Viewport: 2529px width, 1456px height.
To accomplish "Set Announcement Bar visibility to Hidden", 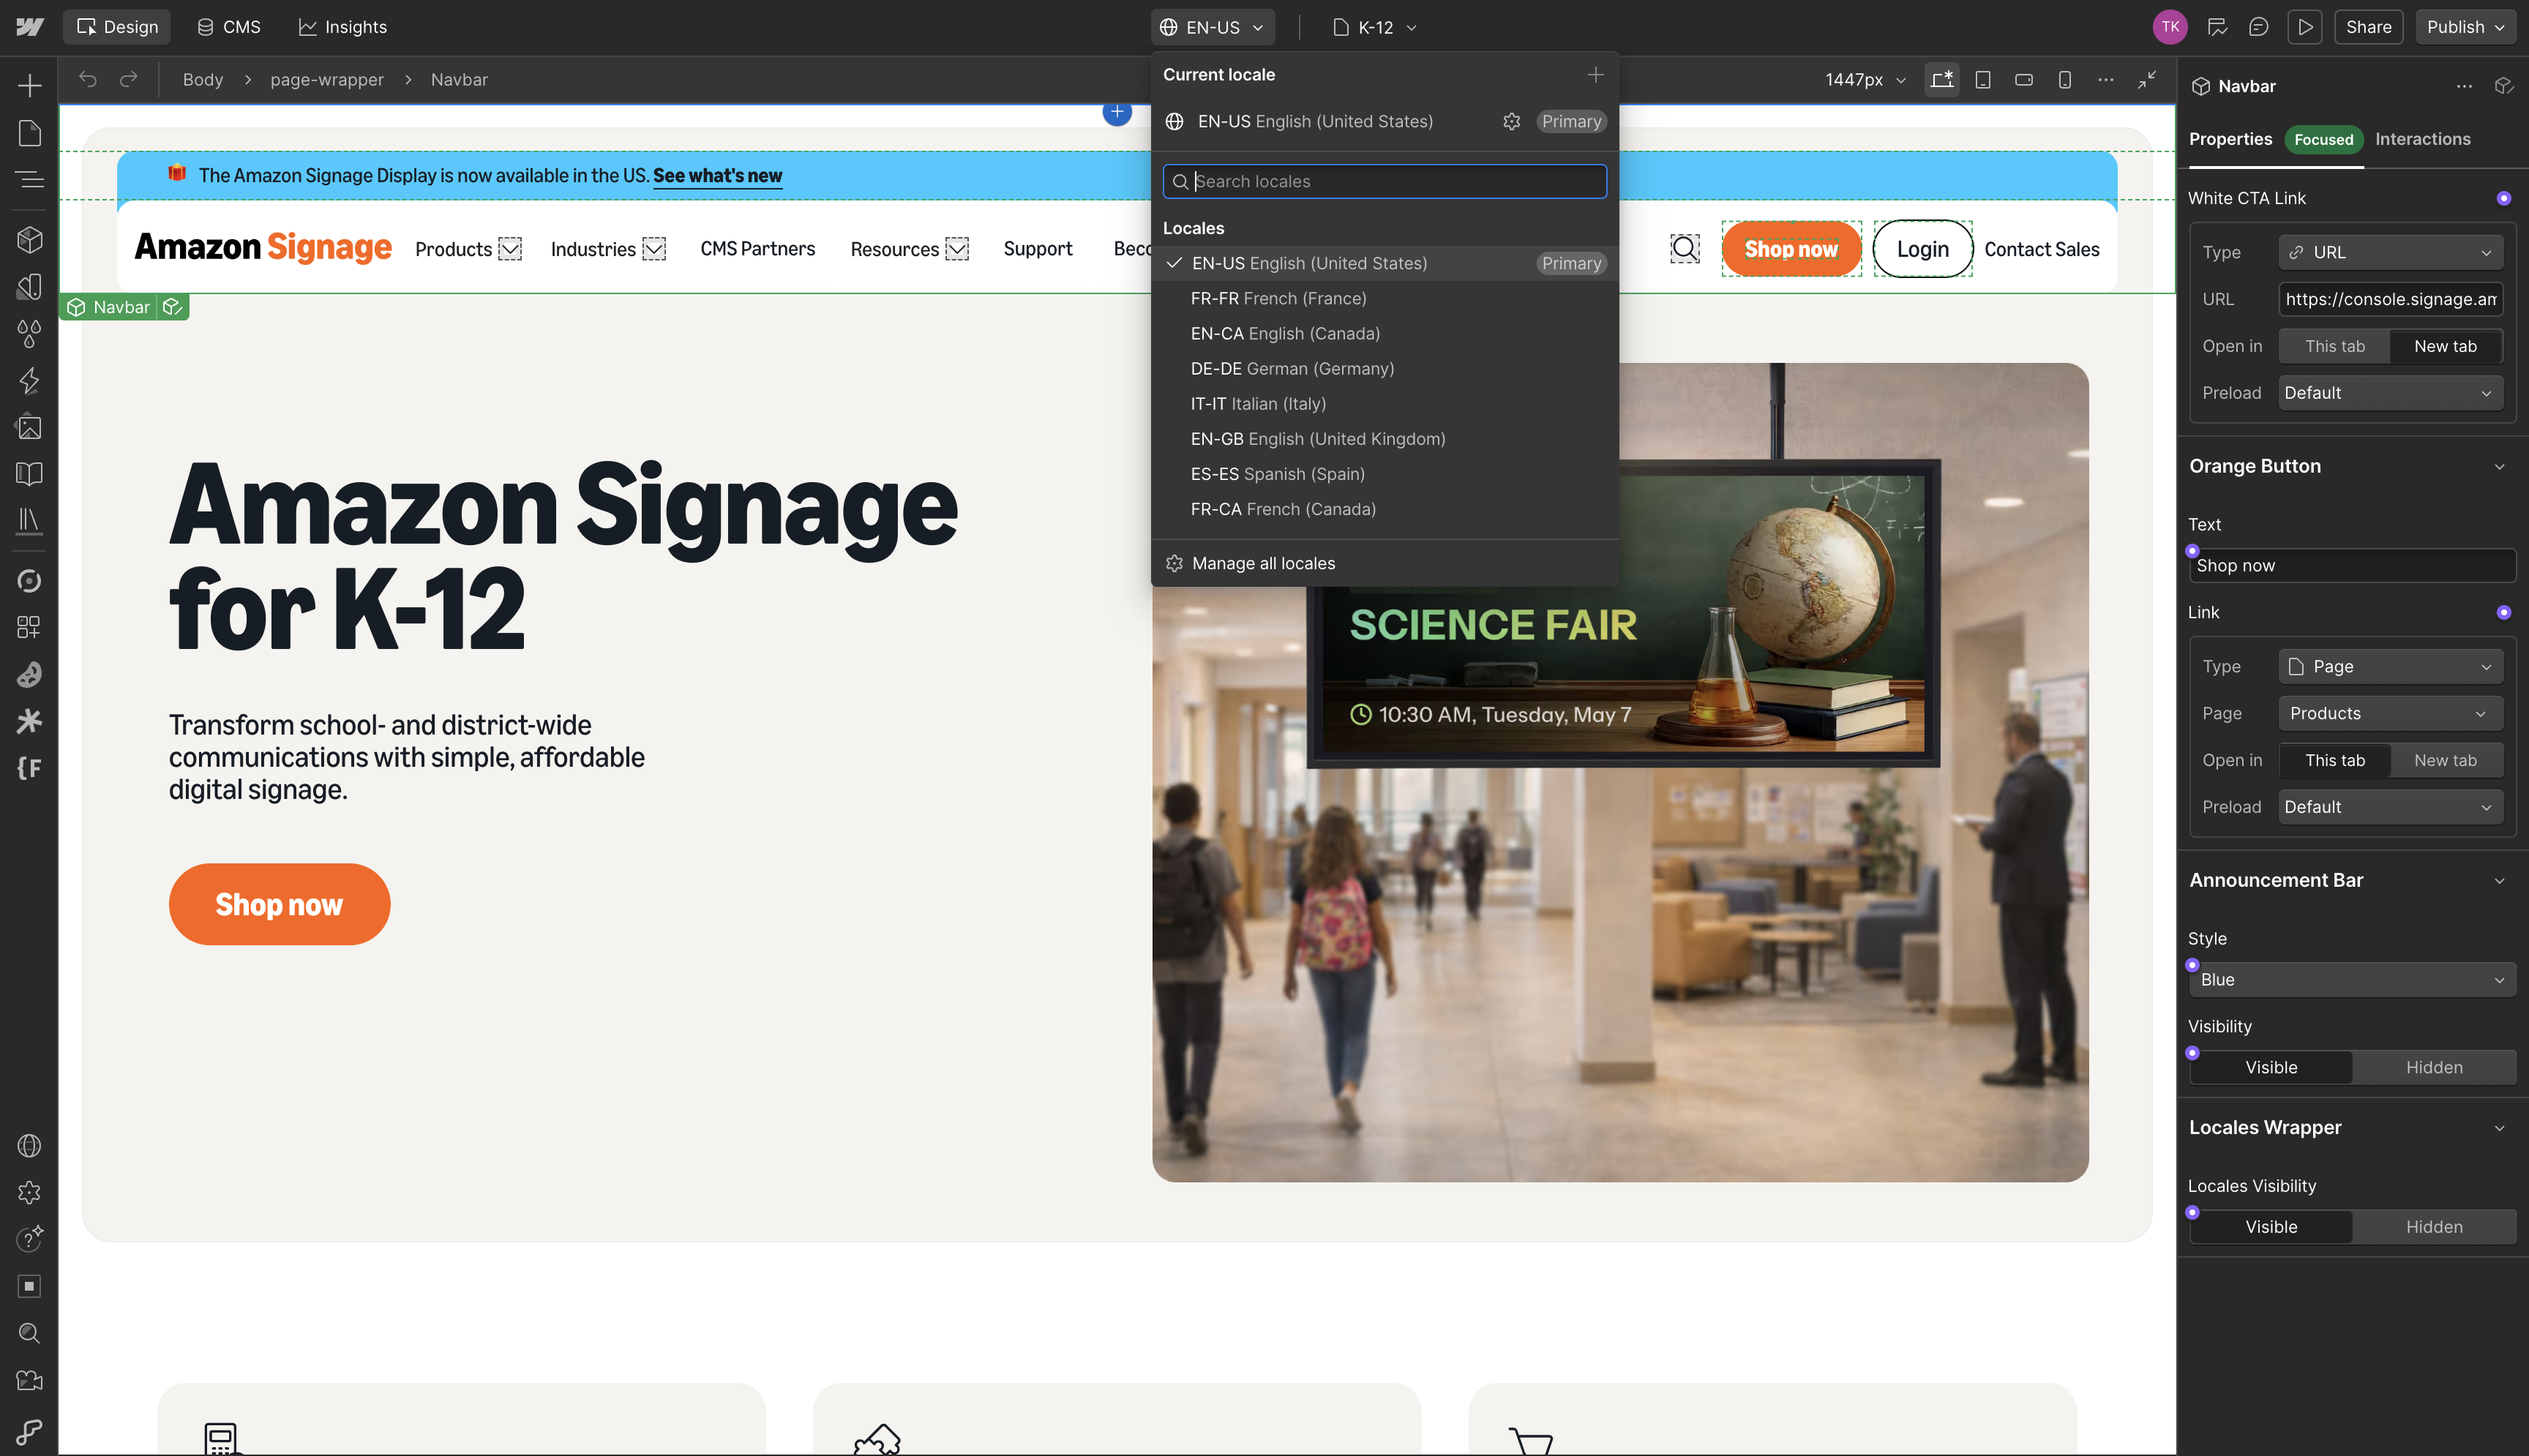I will click(2433, 1067).
